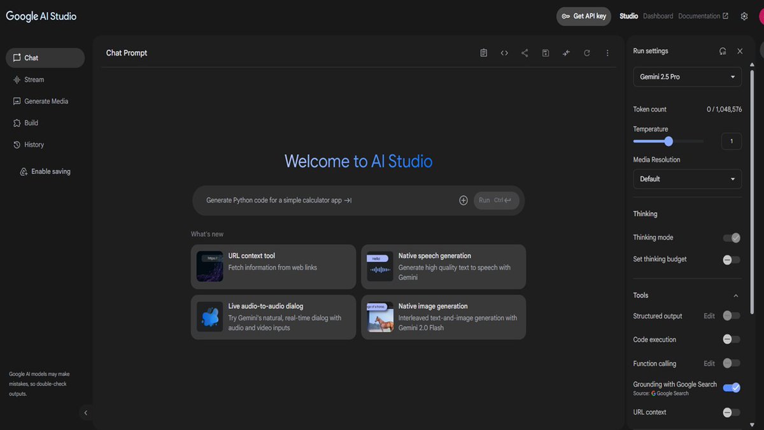Click the Get API key button
The width and height of the screenshot is (764, 430).
pyautogui.click(x=584, y=16)
